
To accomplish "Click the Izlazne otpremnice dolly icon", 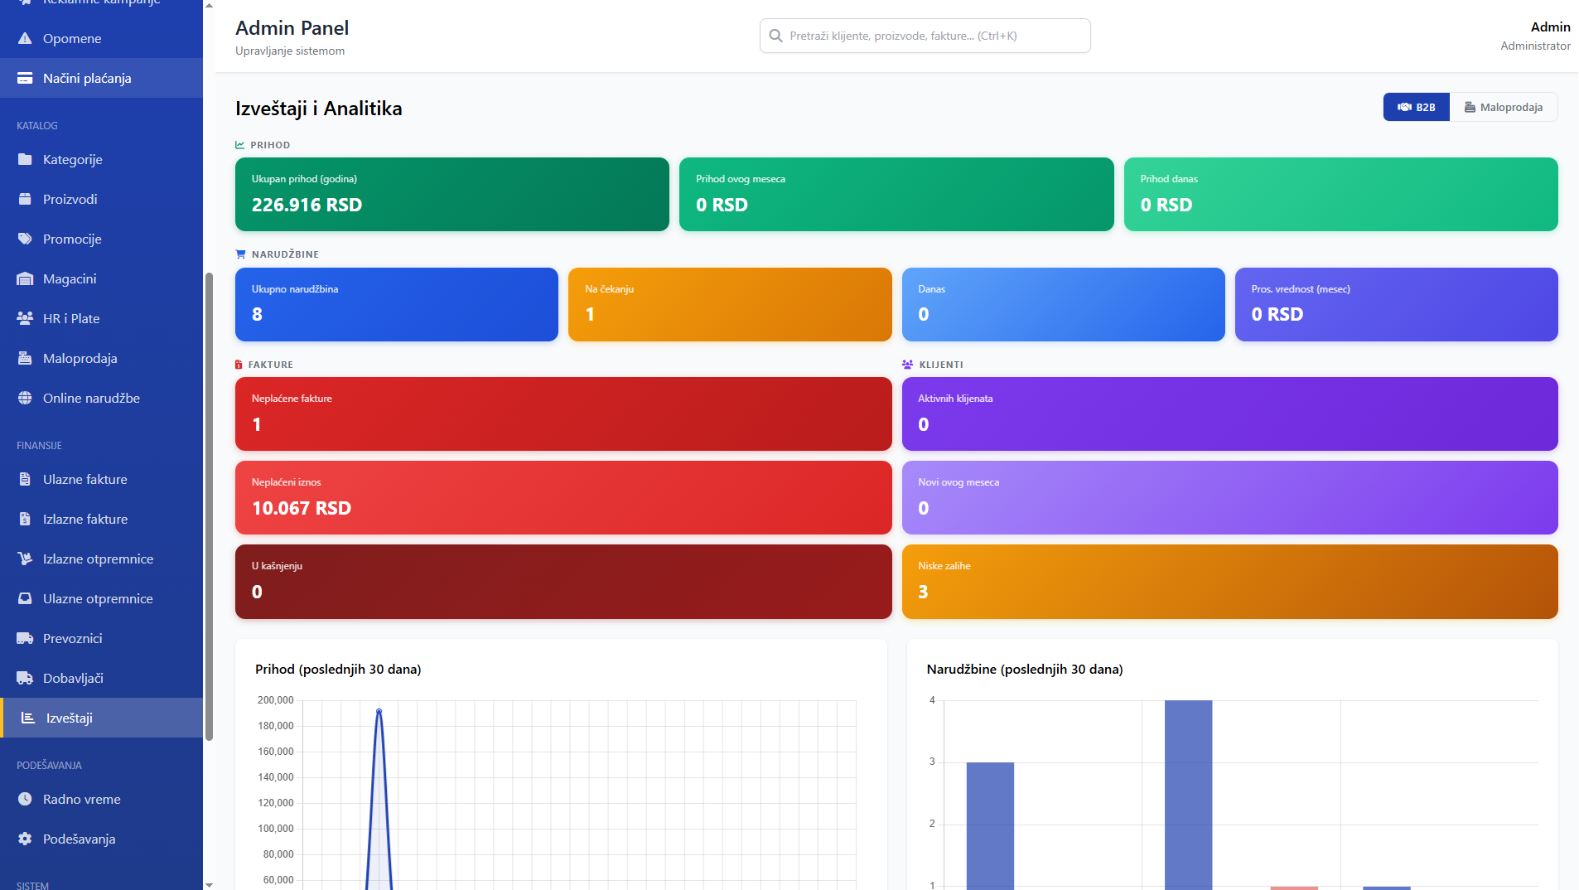I will [x=25, y=559].
